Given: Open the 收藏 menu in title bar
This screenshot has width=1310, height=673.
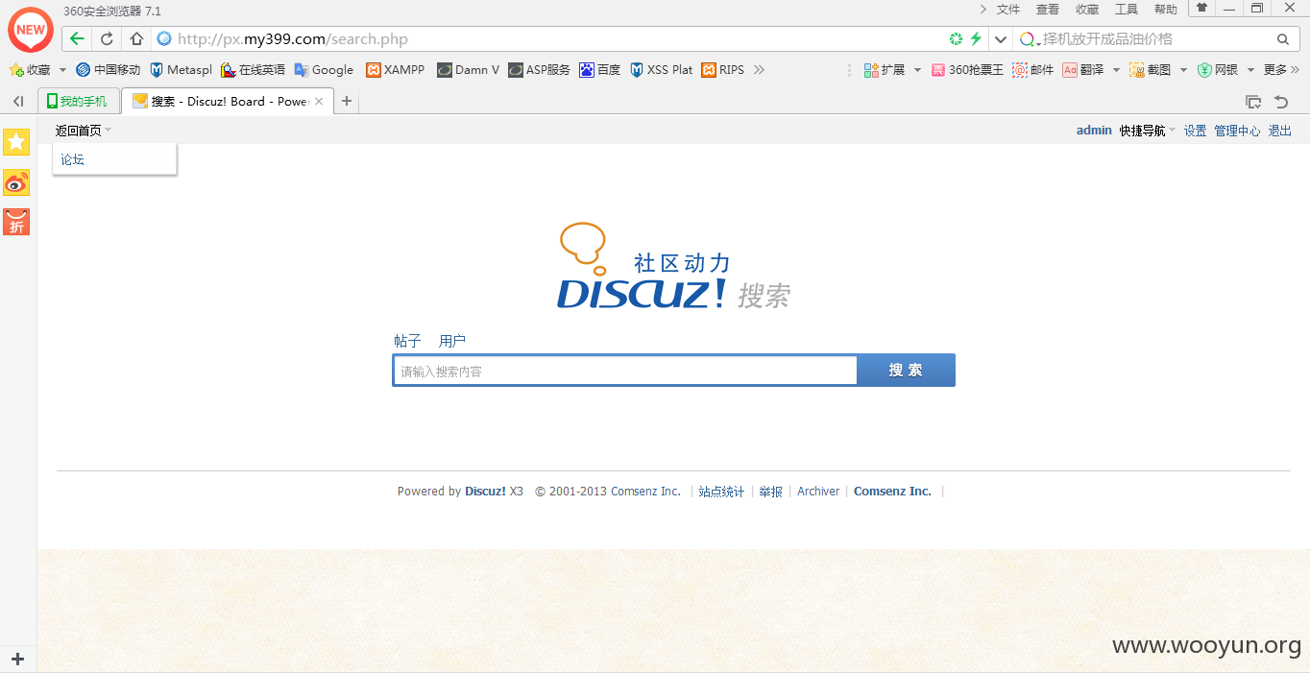Looking at the screenshot, I should click(1087, 10).
